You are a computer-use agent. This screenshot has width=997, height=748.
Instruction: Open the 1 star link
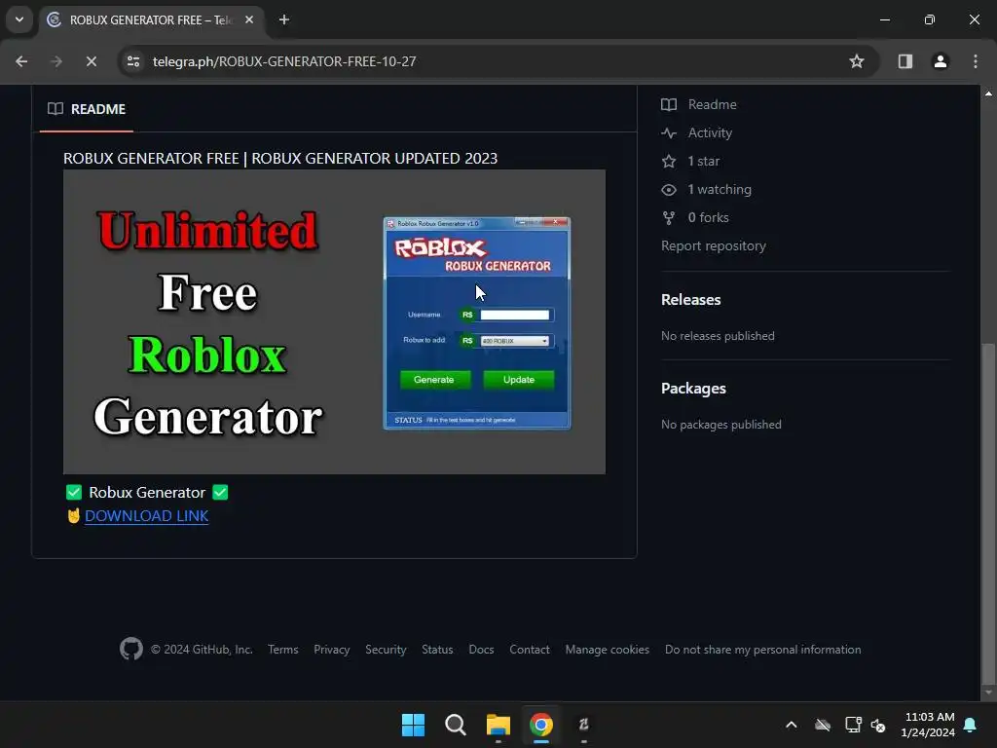704,162
